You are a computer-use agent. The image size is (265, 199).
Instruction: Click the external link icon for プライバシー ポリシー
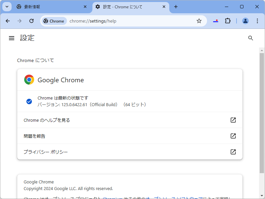(233, 152)
